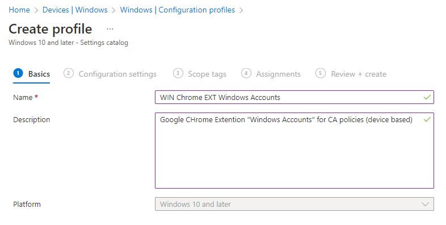Switch to Scope tags step
Screen dimensions: 446x225
(x=200, y=74)
